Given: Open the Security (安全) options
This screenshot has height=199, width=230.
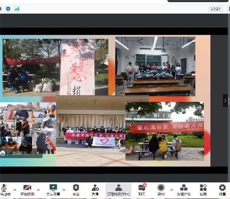Looking at the screenshot, I should point(76,188).
